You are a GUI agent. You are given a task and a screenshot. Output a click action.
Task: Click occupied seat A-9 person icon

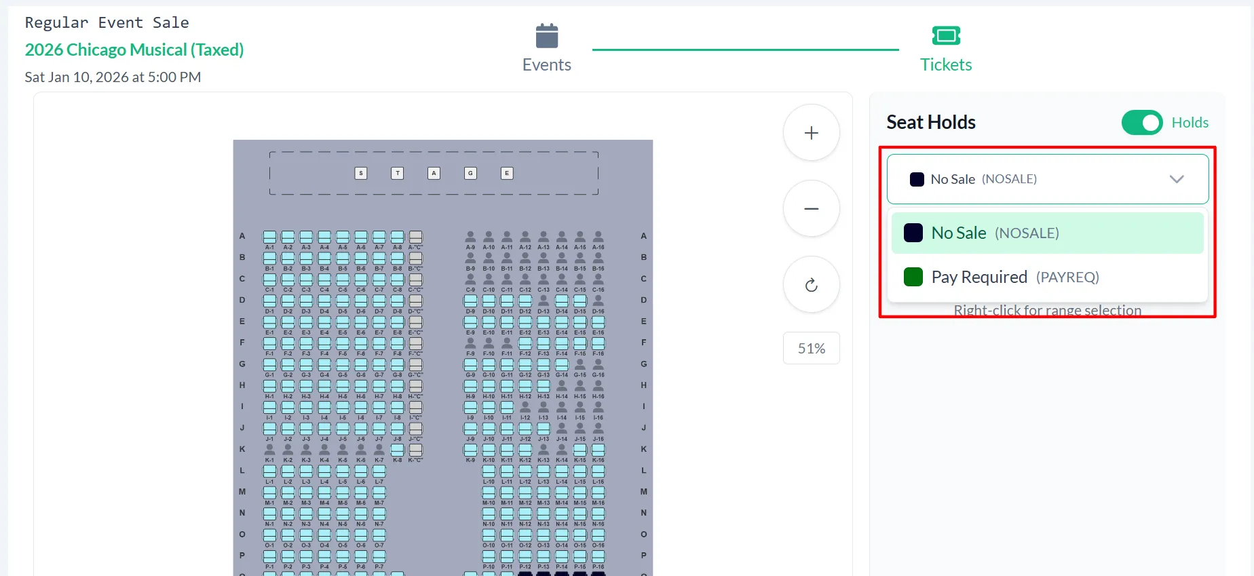coord(470,237)
